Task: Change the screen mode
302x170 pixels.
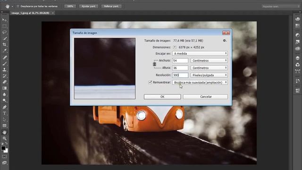Action: click(4, 162)
